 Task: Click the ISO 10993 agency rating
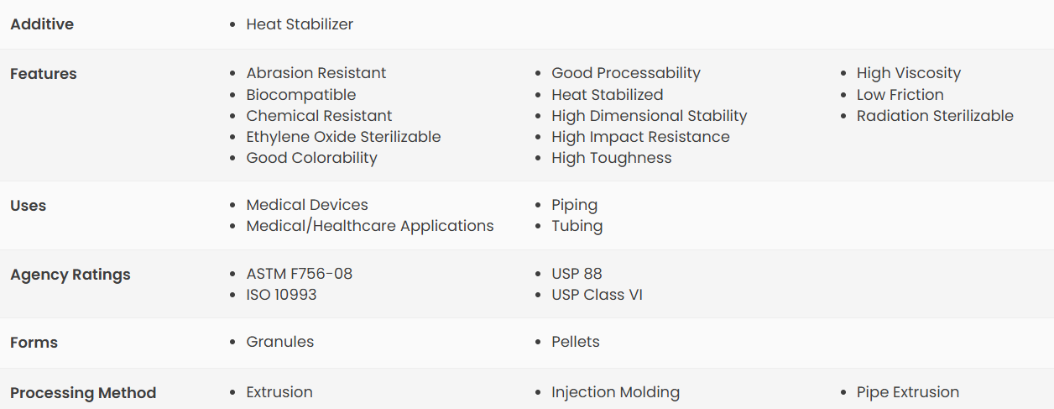[281, 295]
